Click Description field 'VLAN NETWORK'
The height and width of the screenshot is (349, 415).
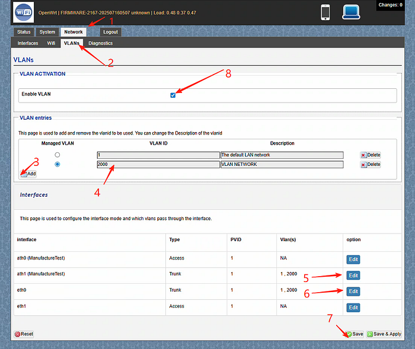[x=282, y=165]
